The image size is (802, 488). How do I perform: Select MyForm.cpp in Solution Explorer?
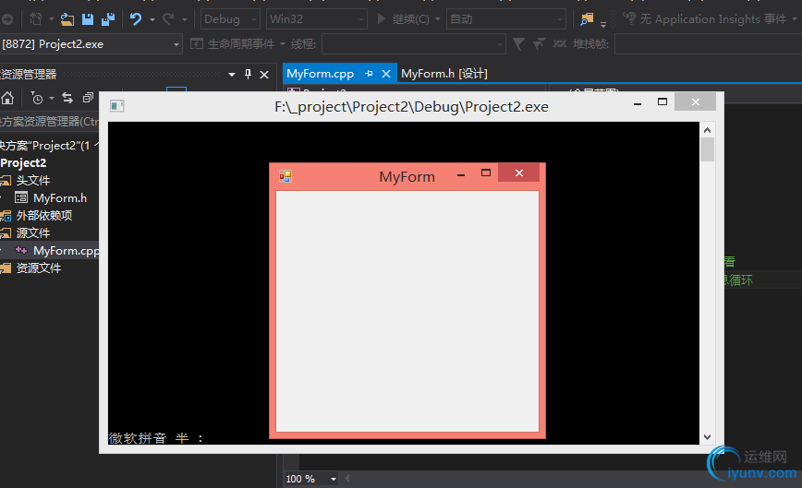[67, 251]
